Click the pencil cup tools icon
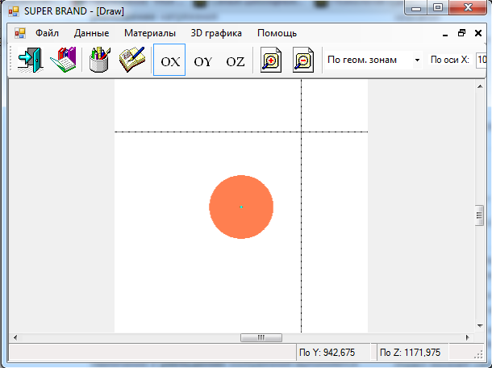This screenshot has width=492, height=368. pos(99,60)
